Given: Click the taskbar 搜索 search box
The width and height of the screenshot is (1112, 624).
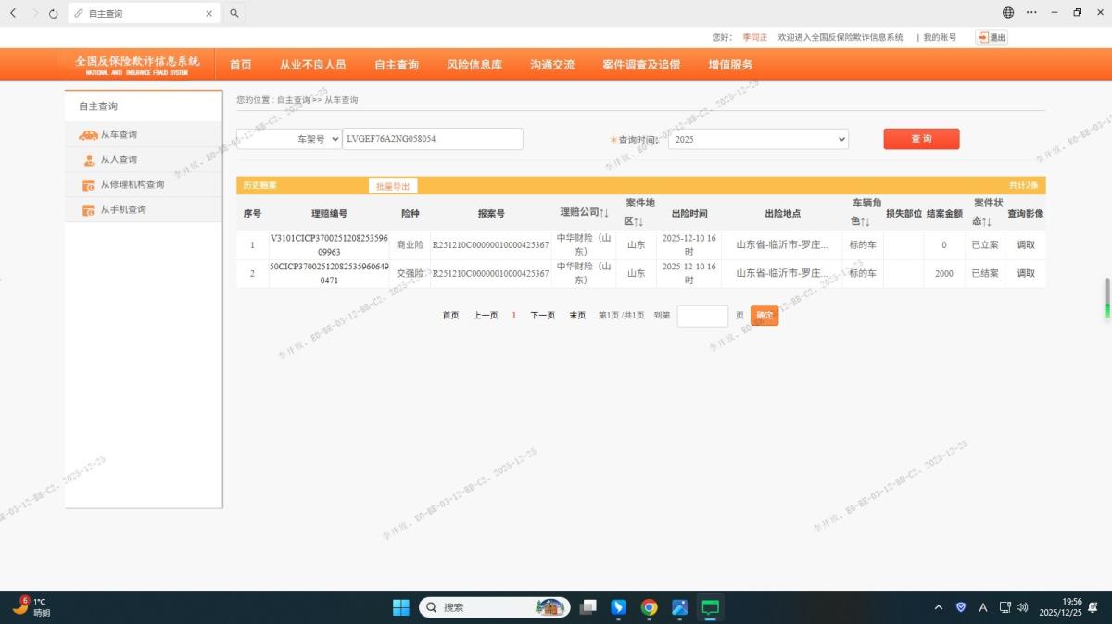Looking at the screenshot, I should [x=494, y=607].
